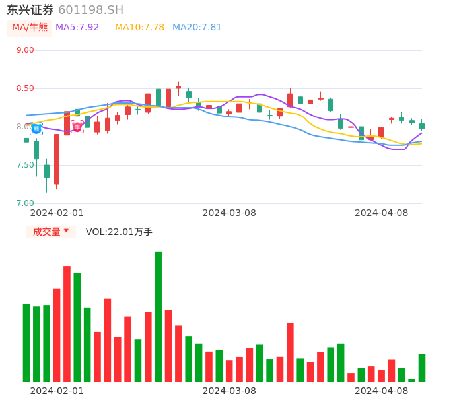
Task: Click 2024-04-08 date under the price chart
Action: (382, 213)
